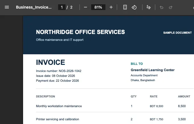
Task: Click Monthly workstation maintenance row description
Action: click(59, 106)
